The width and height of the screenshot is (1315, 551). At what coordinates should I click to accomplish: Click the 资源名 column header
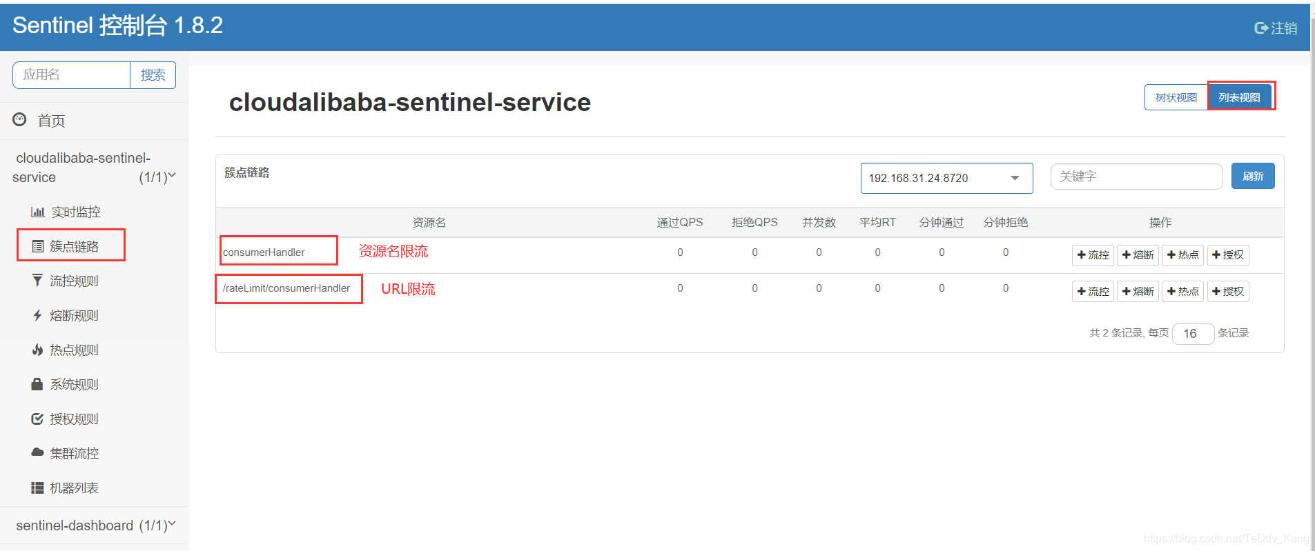pos(429,222)
